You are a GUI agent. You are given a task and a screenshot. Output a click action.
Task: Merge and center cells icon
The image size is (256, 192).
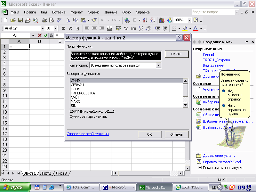(x=109, y=28)
